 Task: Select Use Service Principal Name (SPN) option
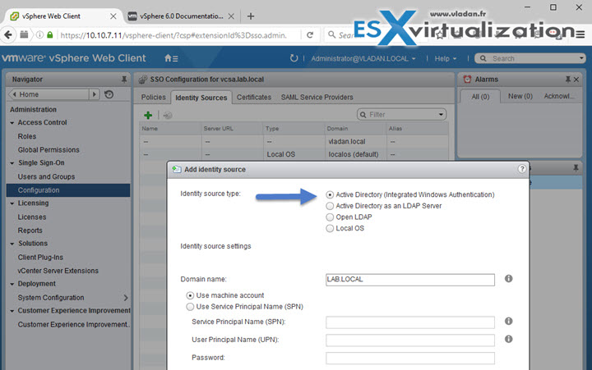click(190, 307)
